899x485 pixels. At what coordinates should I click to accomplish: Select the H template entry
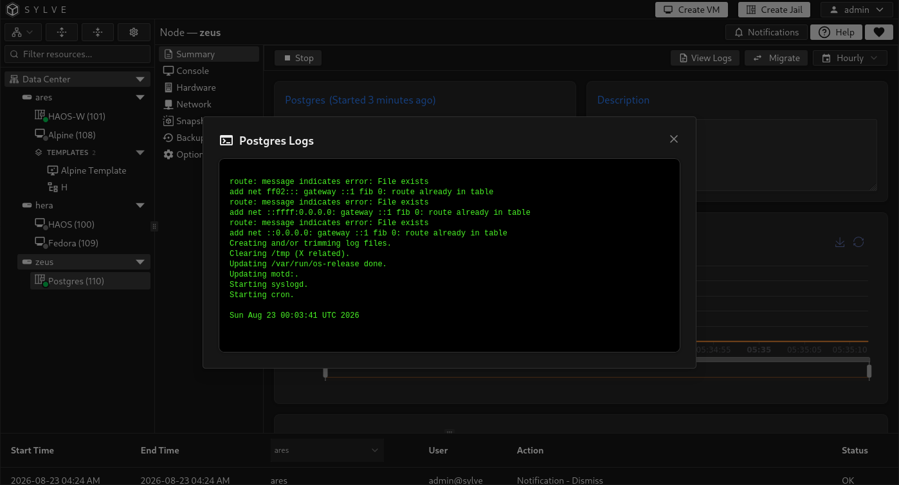click(x=64, y=187)
